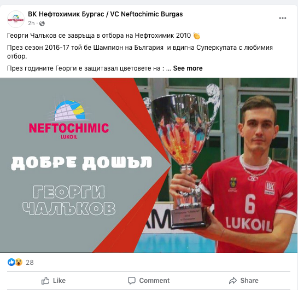Click the ДОБРЕ ДОШЪЛ banner text in image

81,163
